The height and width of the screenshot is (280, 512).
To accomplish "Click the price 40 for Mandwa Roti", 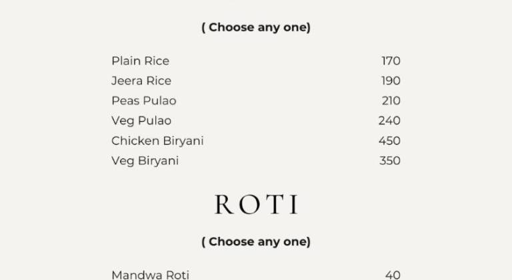I will [393, 275].
